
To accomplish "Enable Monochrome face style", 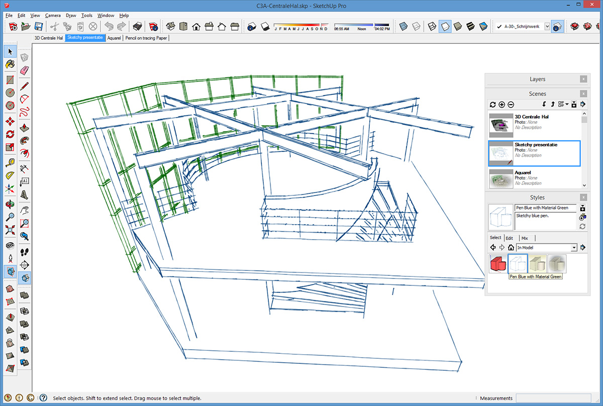I will pos(483,27).
